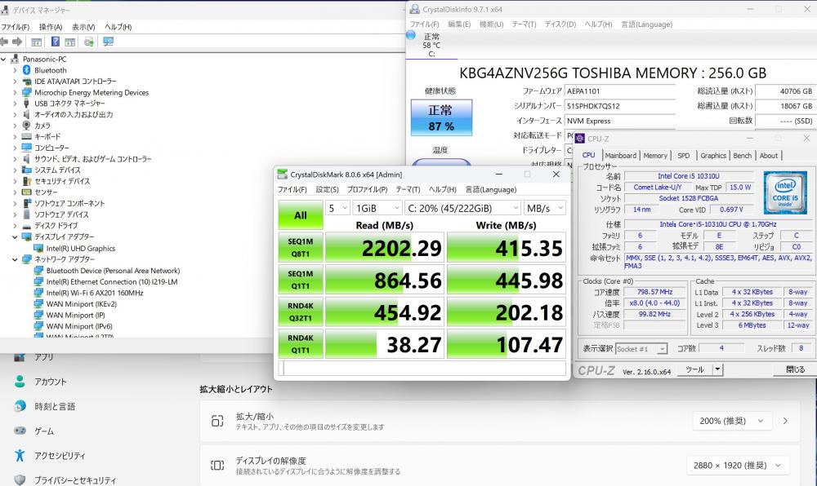The height and width of the screenshot is (486, 817).
Task: Open CPU-Z ツール dropdown arrow
Action: click(718, 369)
